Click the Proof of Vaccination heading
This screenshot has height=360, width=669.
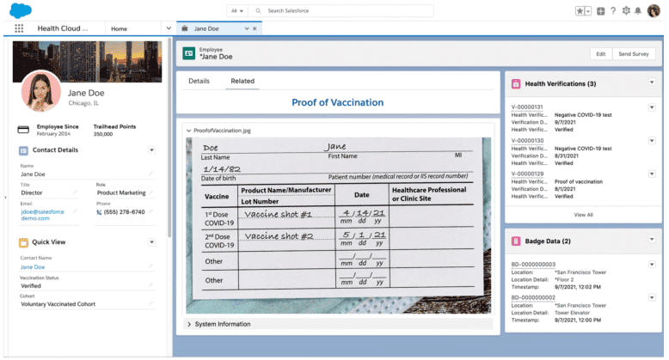click(337, 102)
